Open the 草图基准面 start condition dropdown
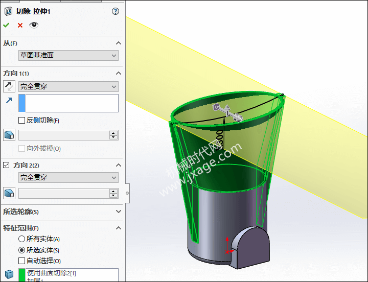Image resolution: width=368 pixels, height=282 pixels. [x=68, y=55]
